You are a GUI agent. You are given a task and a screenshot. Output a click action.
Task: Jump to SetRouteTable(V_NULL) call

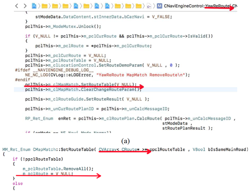point(80,85)
